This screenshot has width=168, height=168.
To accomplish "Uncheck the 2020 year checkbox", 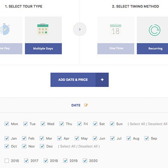I will pos(85,161).
